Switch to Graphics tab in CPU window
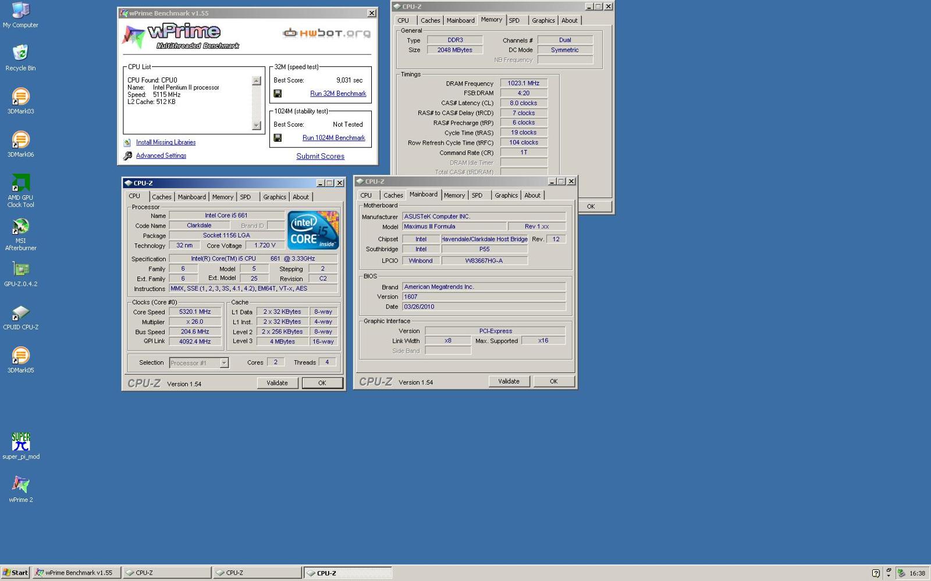The image size is (931, 581). pos(275,197)
